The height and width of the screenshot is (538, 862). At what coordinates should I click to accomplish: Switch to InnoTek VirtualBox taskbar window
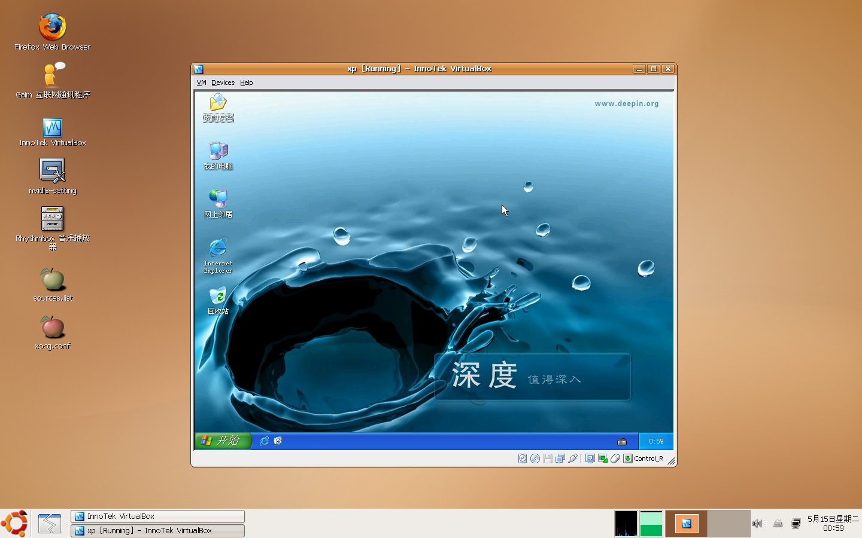point(157,516)
